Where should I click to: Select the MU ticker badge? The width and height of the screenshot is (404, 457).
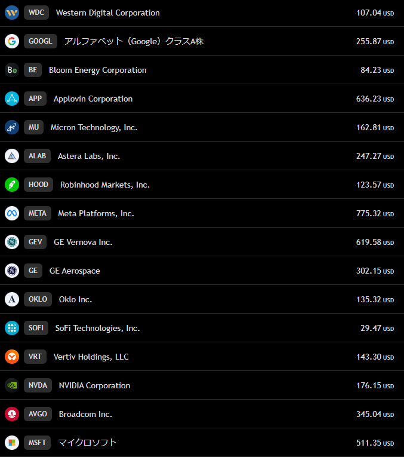pos(33,127)
